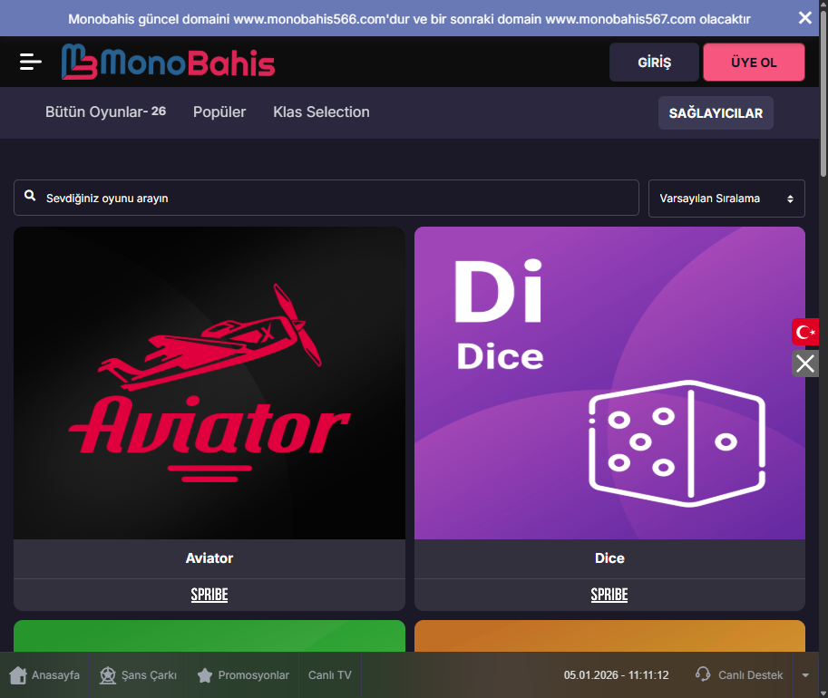Viewport: 828px width, 698px height.
Task: Open the SAĞLAYICILAR providers list
Action: pos(716,113)
